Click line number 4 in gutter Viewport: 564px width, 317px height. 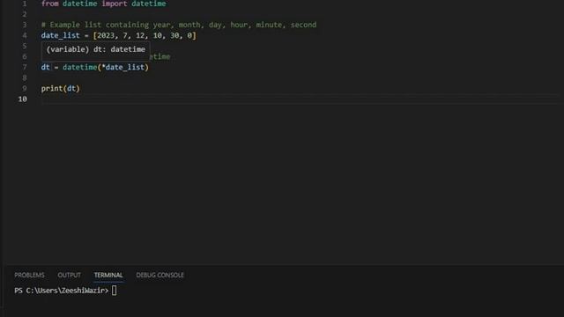coord(25,35)
